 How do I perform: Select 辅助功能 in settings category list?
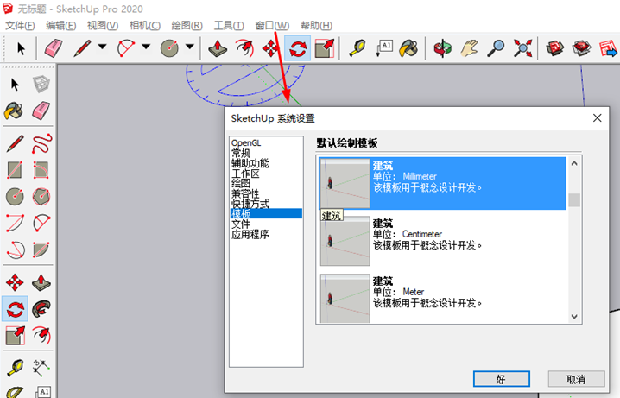[250, 163]
